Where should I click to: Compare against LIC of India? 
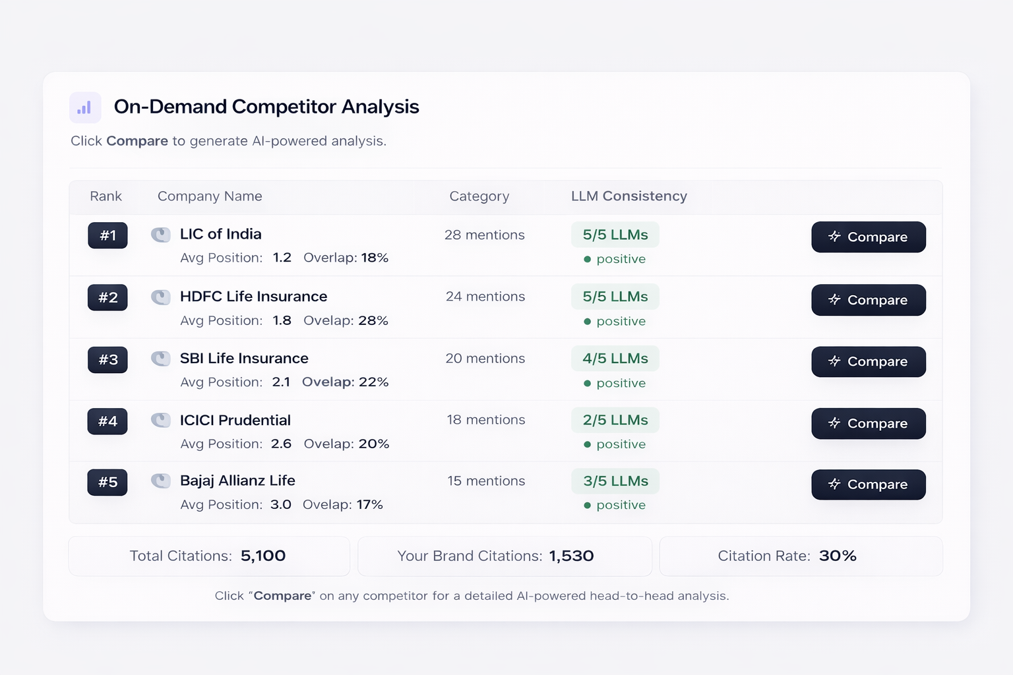(x=868, y=237)
